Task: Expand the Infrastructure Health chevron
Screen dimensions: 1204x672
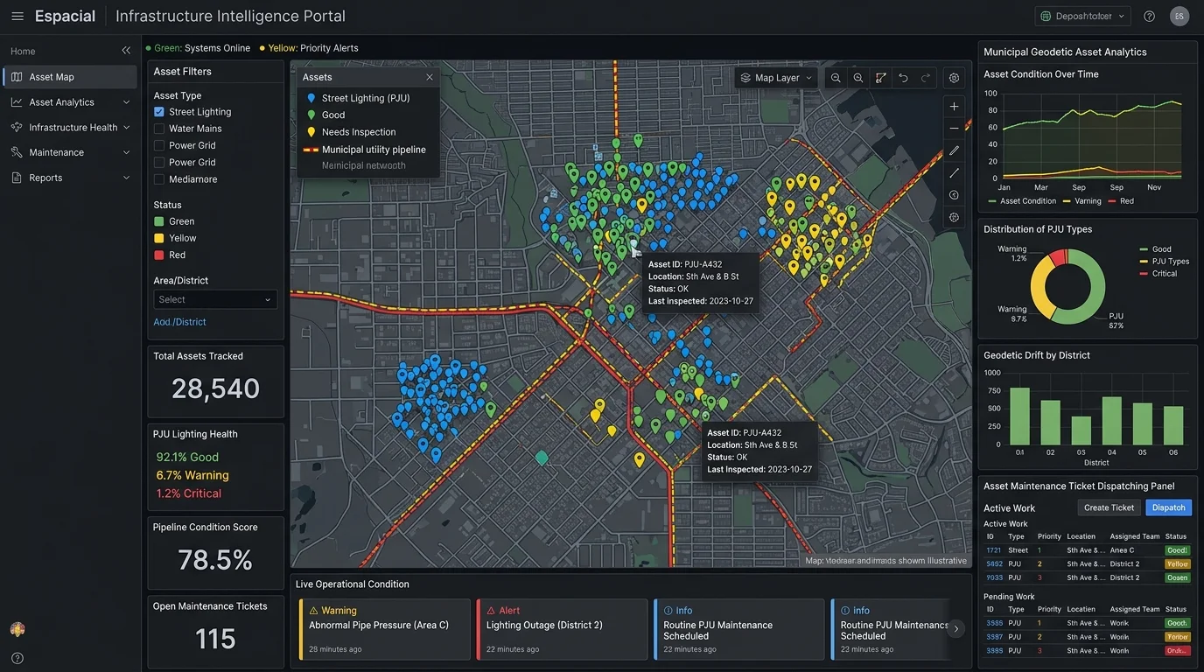Action: pos(126,128)
